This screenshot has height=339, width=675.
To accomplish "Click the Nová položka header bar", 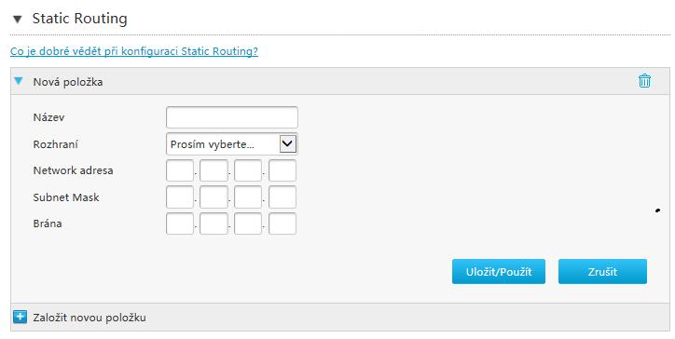I will point(340,81).
